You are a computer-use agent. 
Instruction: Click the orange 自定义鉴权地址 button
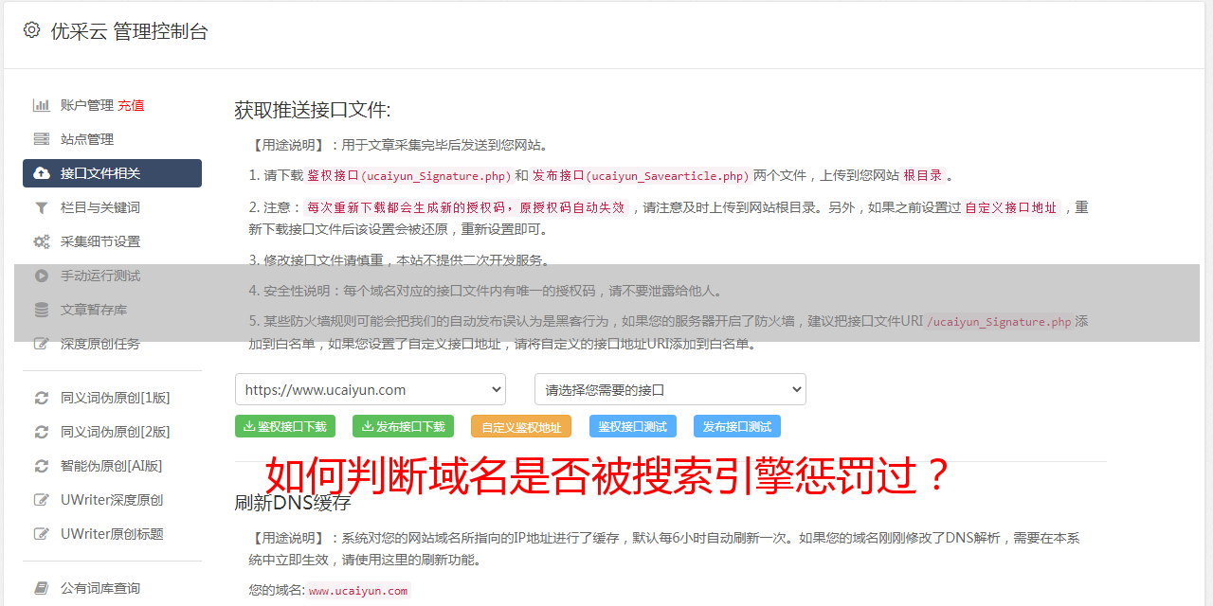[x=521, y=426]
